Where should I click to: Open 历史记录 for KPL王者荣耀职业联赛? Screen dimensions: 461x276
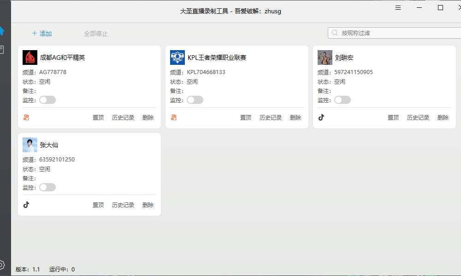(x=271, y=118)
